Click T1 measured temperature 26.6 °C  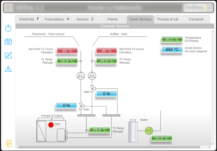pyautogui.click(x=67, y=61)
